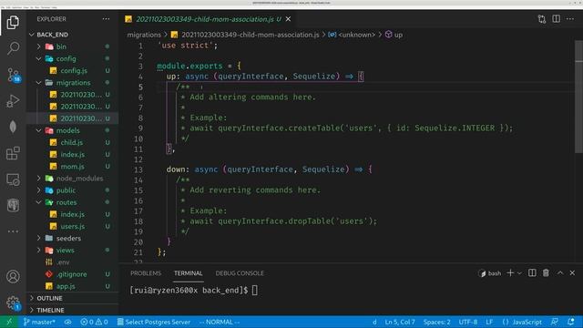The width and height of the screenshot is (583, 328).
Task: Switch to the Debug Console tab
Action: (240, 273)
